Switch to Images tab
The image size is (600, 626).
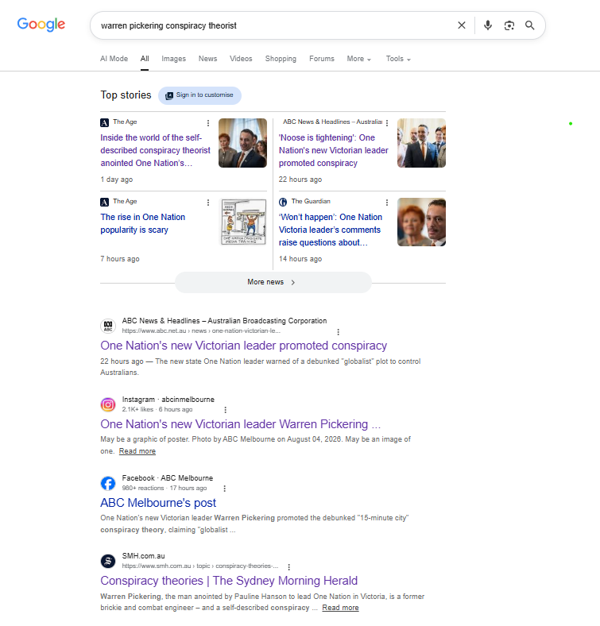click(173, 59)
